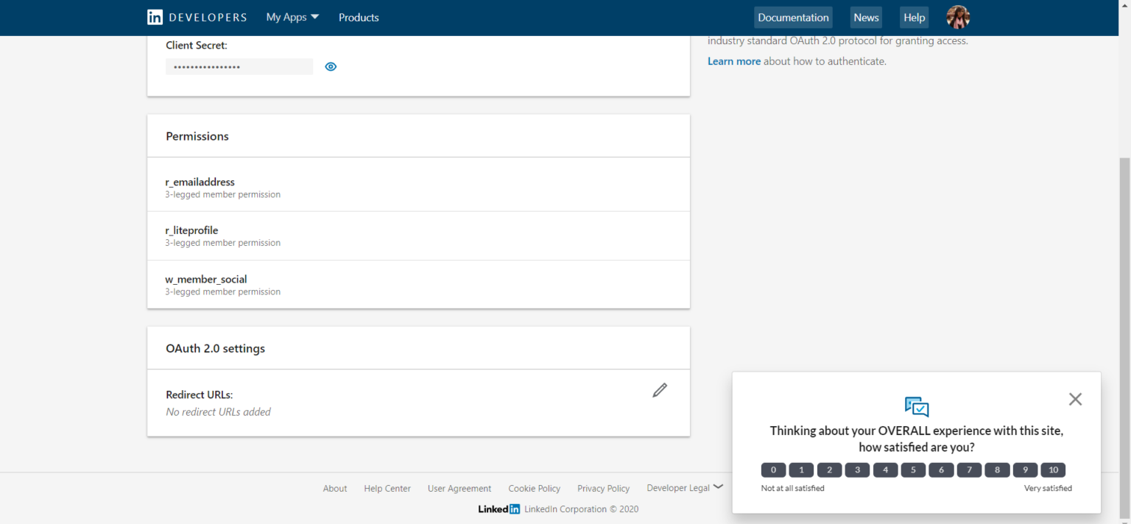Screen dimensions: 1131x524
Task: Reveal the Client Secret with the eye toggle
Action: pyautogui.click(x=330, y=66)
